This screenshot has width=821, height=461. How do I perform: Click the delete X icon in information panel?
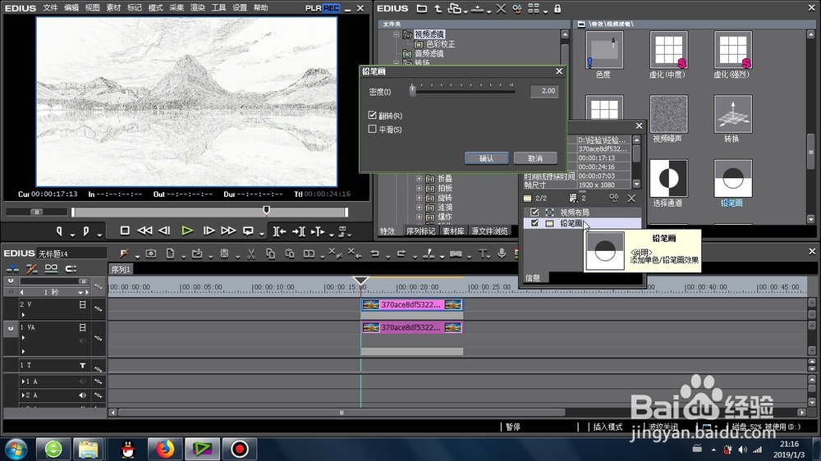tap(631, 198)
